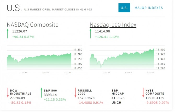The width and height of the screenshot is (175, 112).
Task: Select the U.S. tab button
Action: pos(124,8)
